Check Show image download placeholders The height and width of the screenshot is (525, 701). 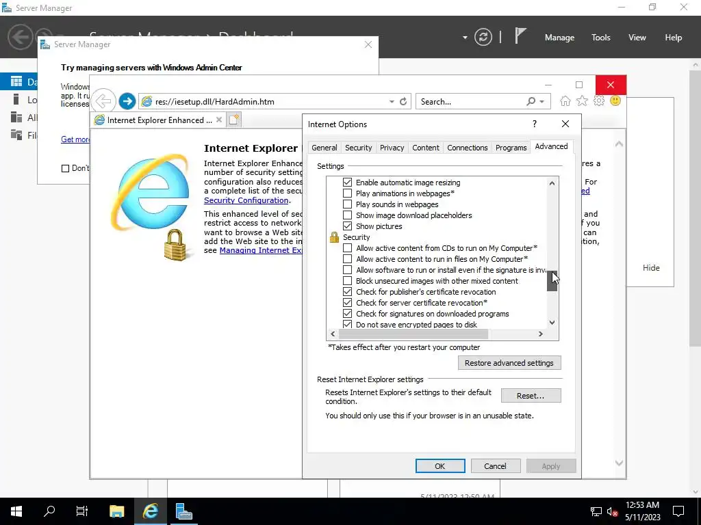tap(347, 215)
